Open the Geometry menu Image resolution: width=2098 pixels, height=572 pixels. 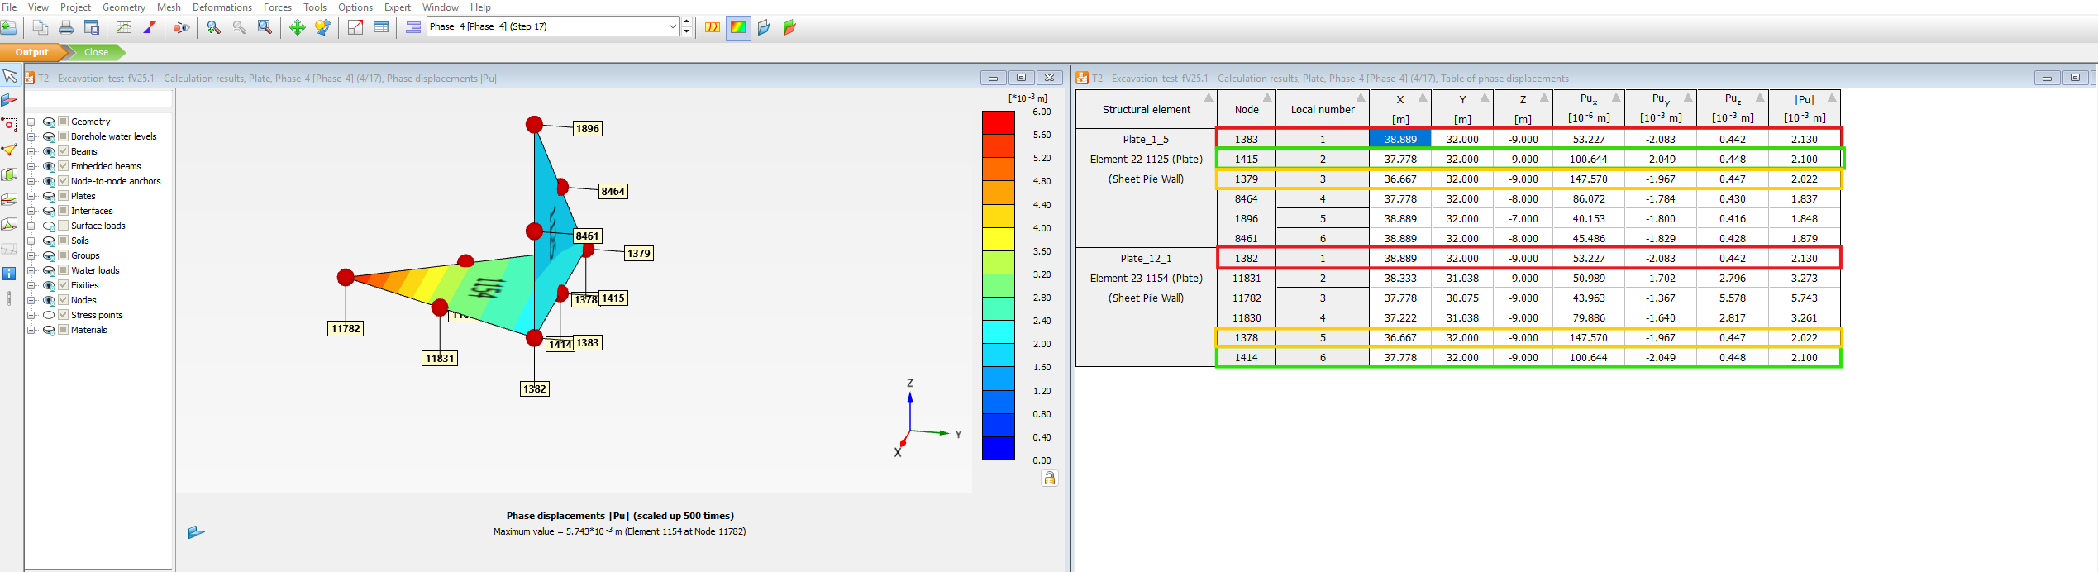point(124,7)
